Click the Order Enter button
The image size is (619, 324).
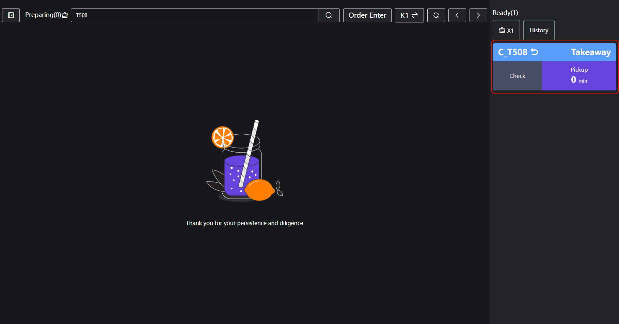[367, 15]
